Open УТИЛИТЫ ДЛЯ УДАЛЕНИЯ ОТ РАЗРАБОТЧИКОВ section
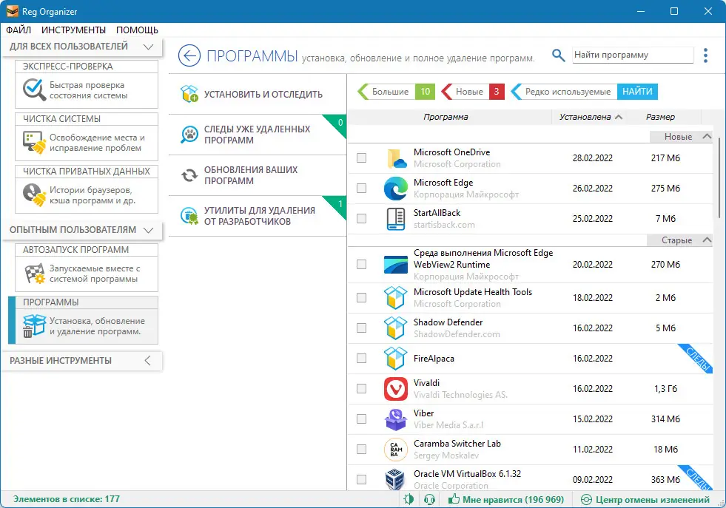Image resolution: width=726 pixels, height=508 pixels. [x=258, y=216]
